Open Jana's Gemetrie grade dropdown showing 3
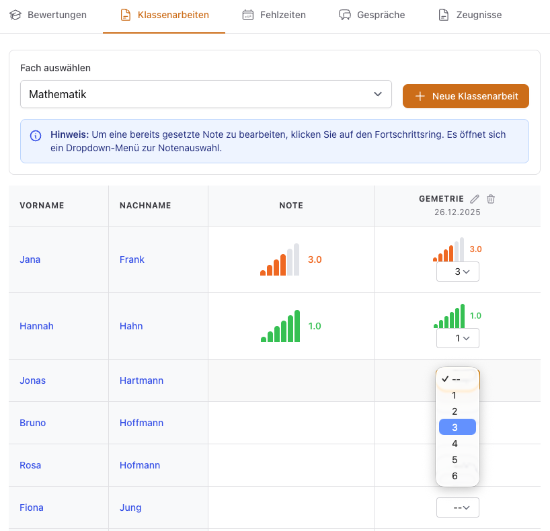 coord(457,272)
